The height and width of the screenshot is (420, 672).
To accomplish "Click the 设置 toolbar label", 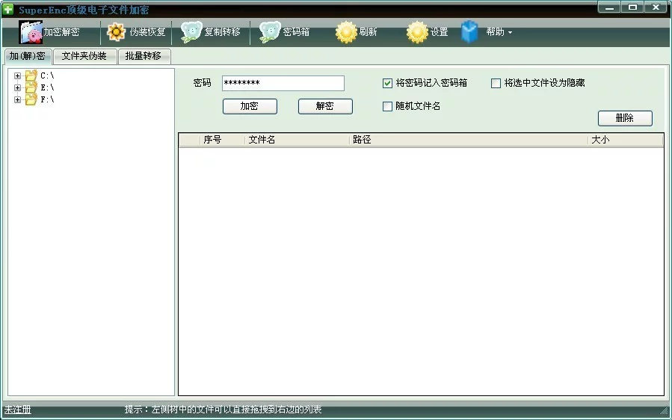I will tap(440, 32).
